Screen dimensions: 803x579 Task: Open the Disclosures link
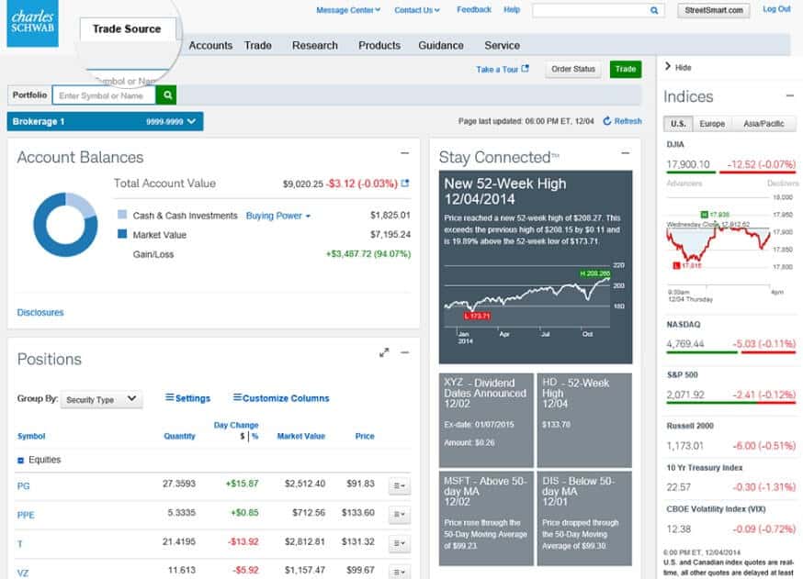click(x=40, y=313)
